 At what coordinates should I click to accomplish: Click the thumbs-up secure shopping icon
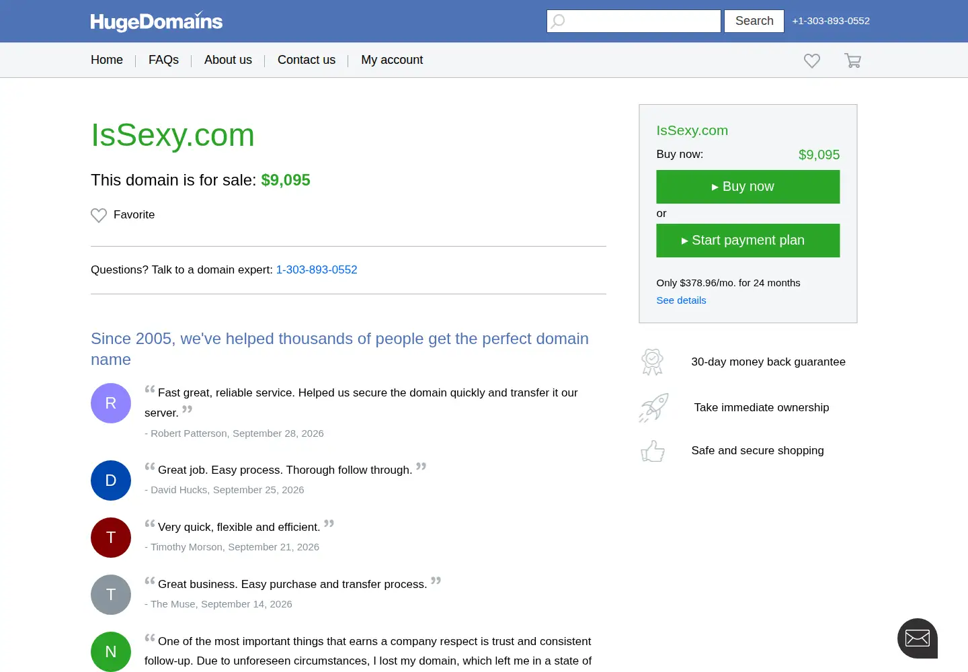(653, 451)
